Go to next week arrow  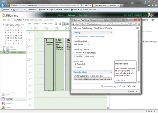point(32,28)
